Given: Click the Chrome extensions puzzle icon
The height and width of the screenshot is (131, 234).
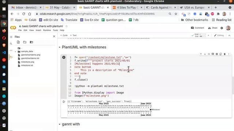Looking at the screenshot, I should 218,14.
